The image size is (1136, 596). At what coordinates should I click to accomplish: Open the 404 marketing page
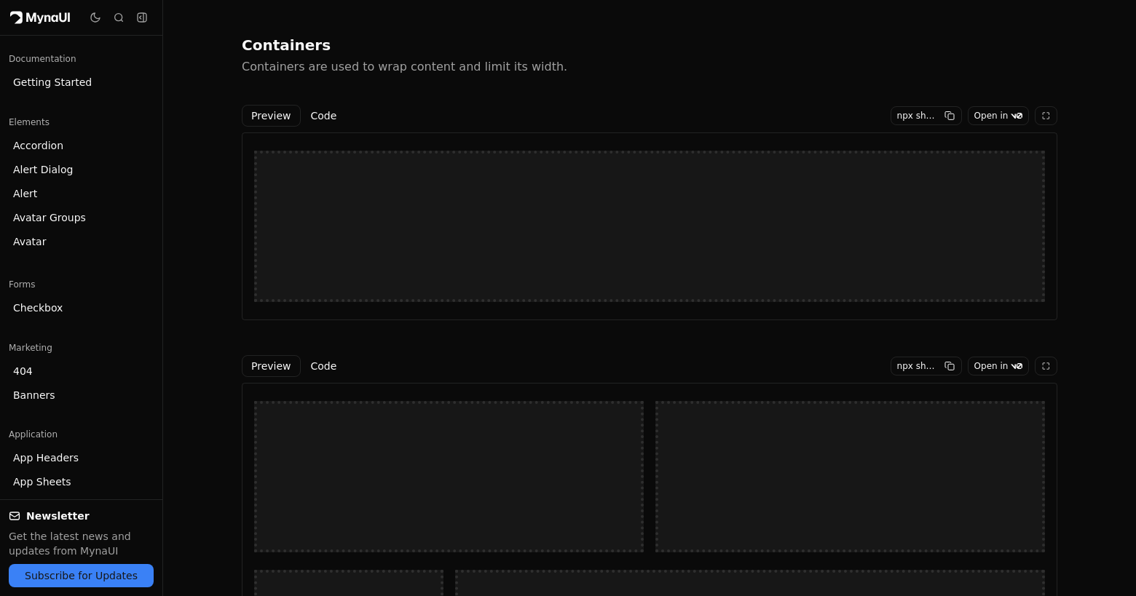point(23,371)
